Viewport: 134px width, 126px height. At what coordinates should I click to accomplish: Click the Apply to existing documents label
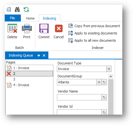(96, 33)
